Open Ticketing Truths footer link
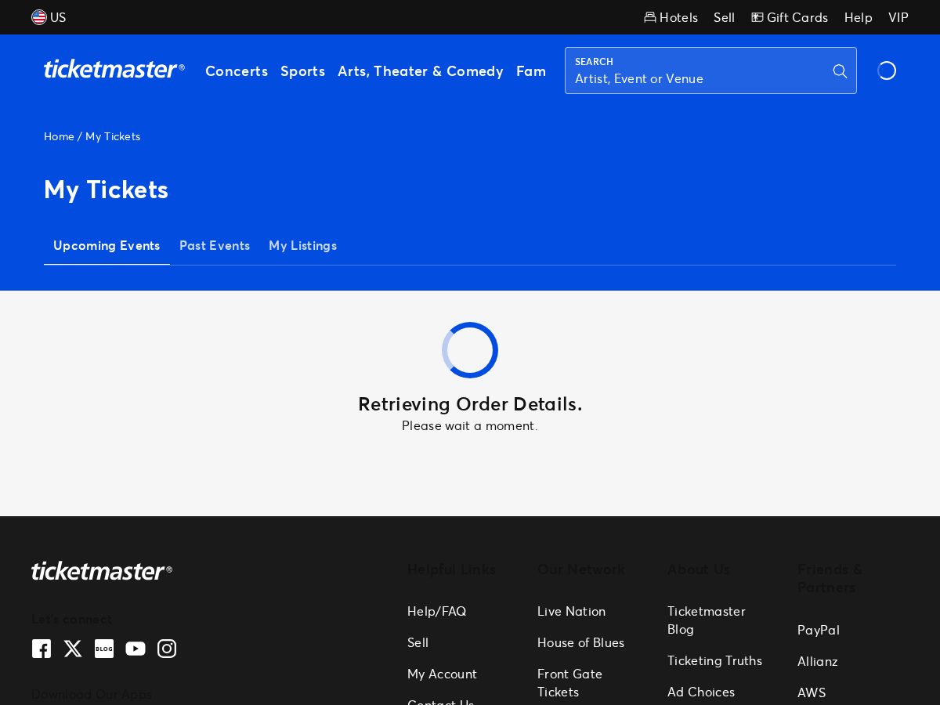Viewport: 940px width, 705px height. point(714,660)
